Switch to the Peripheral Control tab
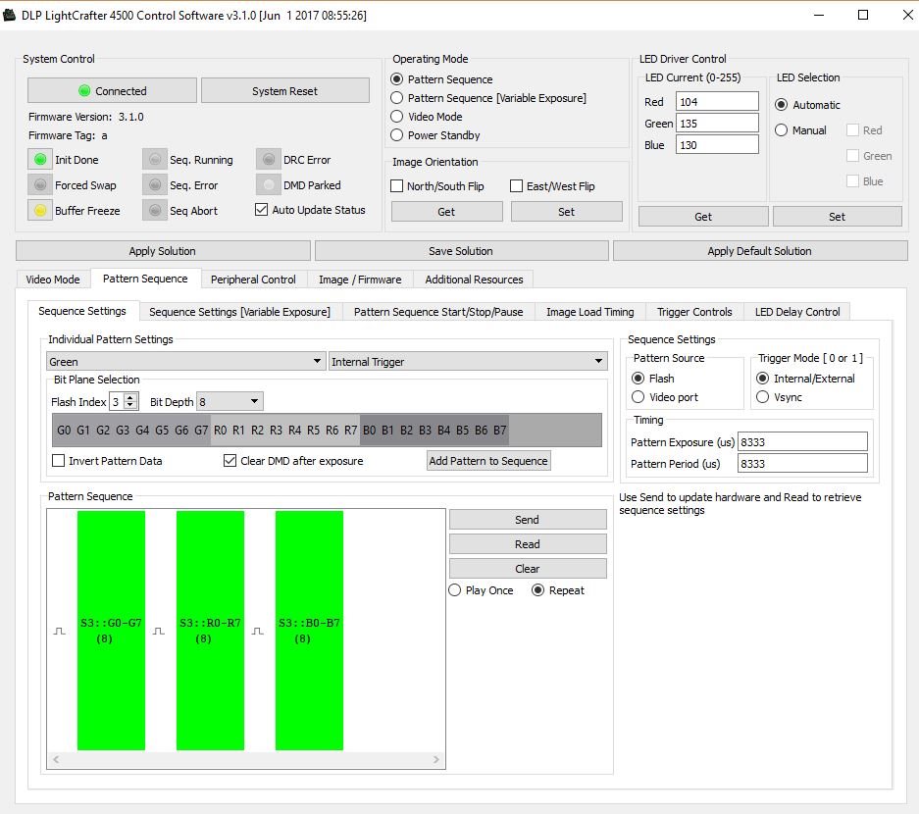The image size is (919, 814). coord(253,280)
